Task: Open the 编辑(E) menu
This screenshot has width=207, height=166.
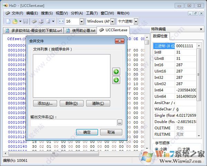Action: [32, 13]
